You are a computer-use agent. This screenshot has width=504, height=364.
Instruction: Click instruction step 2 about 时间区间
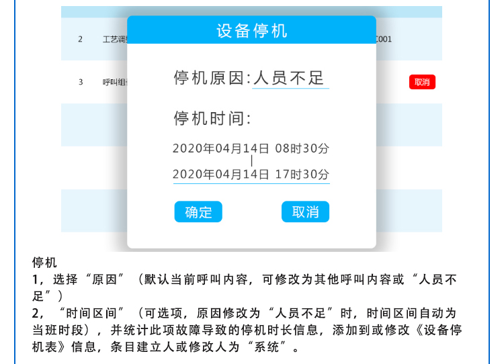[249, 330]
